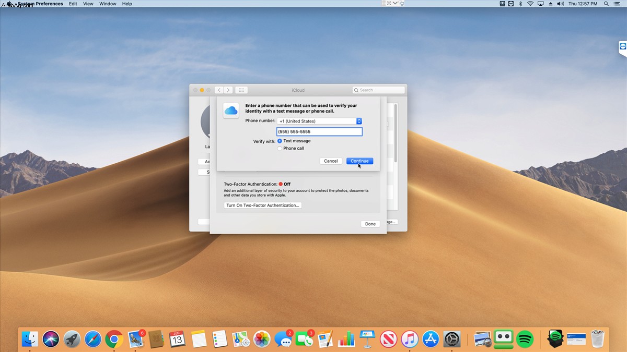Cancel the phone number dialog

[x=331, y=161]
